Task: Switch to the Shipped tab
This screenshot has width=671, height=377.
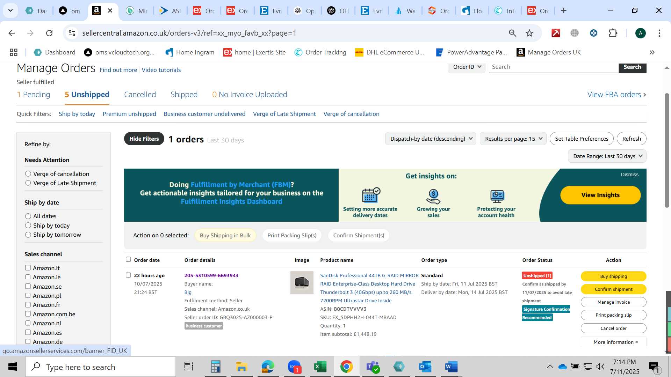Action: (184, 95)
